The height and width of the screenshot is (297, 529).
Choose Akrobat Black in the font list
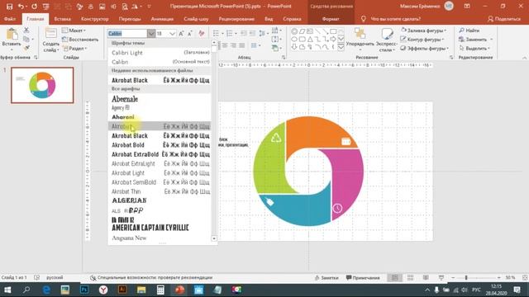160,135
